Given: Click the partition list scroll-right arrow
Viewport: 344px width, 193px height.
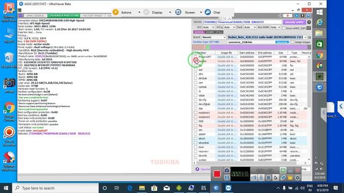Looking at the screenshot, I should 305,163.
